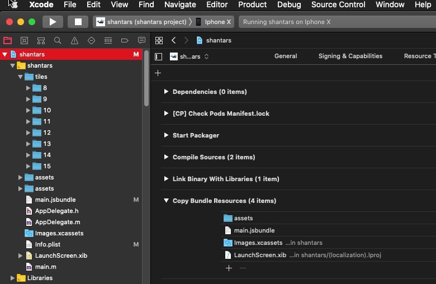Select Images.xcassets in bundle resources list
Screen dimensions: 436x284
329,243
